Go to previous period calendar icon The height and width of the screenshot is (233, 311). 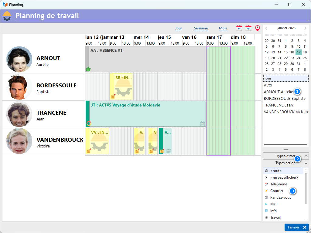coord(239,28)
